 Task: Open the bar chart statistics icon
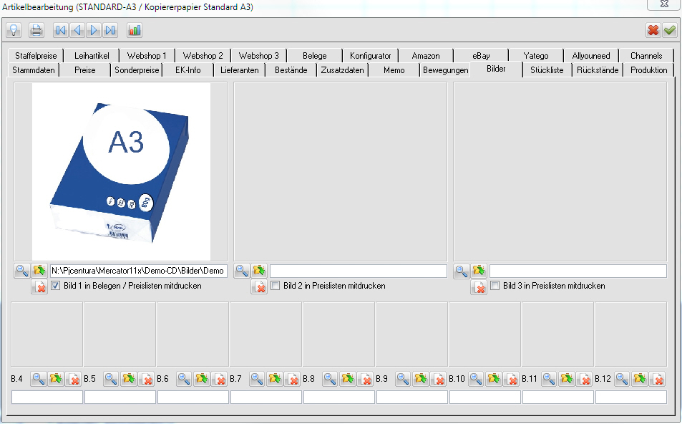[135, 30]
